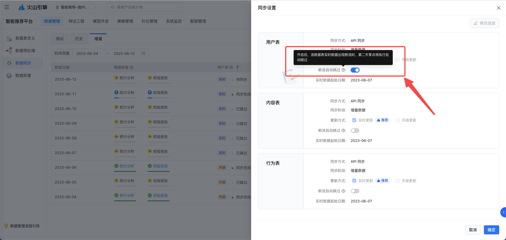Click 统计分析 check icon for 2023-06-06
Image resolution: width=506 pixels, height=240 pixels.
pyautogui.click(x=116, y=166)
